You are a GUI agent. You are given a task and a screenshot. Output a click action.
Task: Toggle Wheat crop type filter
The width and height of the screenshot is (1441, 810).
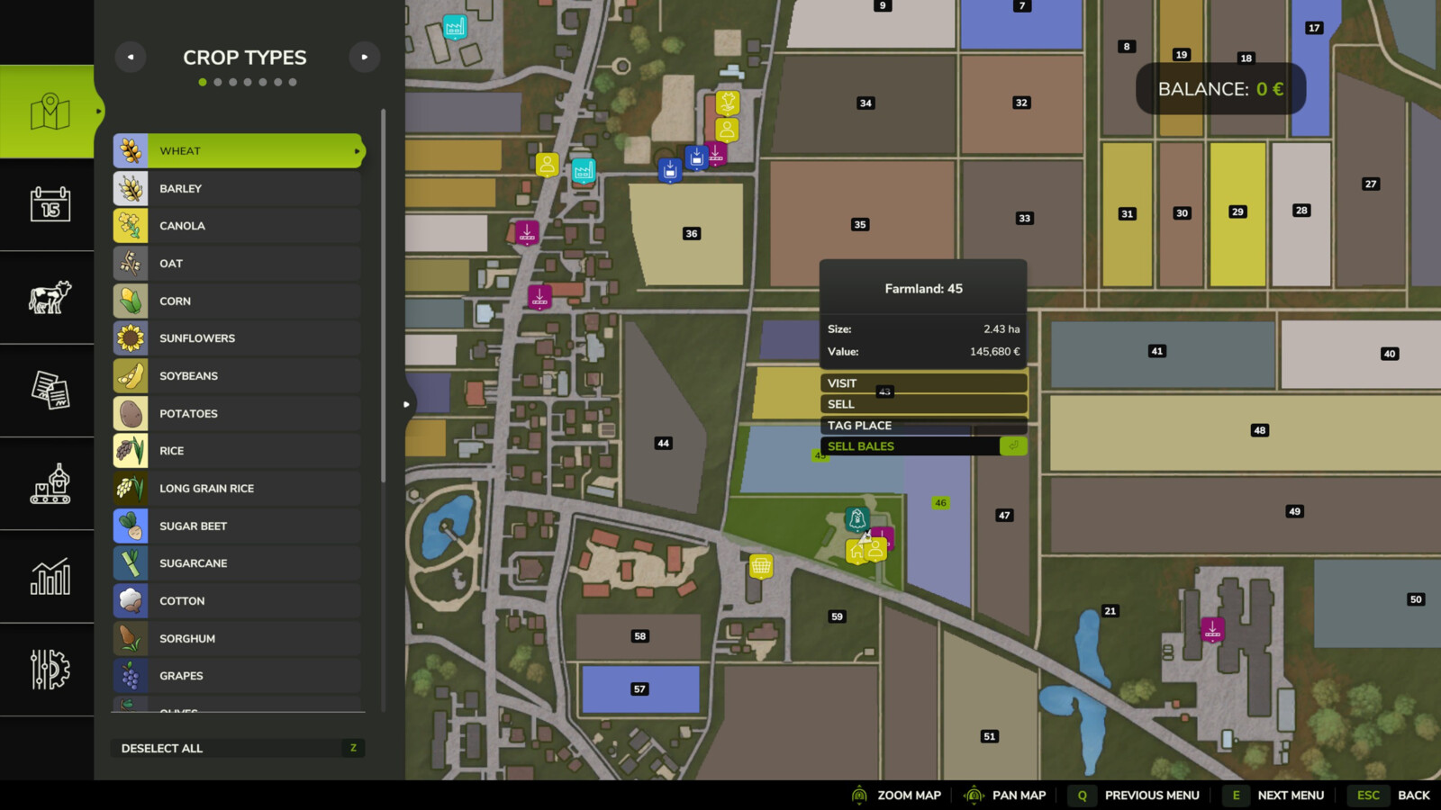point(238,151)
